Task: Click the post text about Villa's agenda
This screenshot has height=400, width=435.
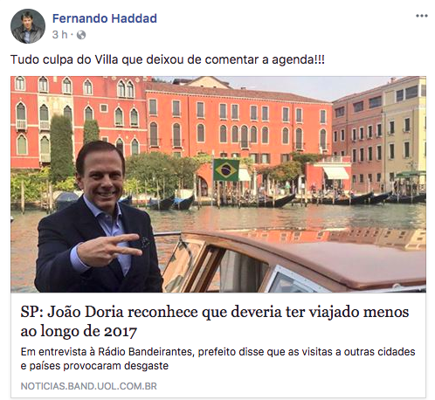Action: click(168, 59)
